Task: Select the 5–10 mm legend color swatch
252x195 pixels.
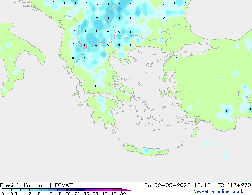Action: point(44,190)
